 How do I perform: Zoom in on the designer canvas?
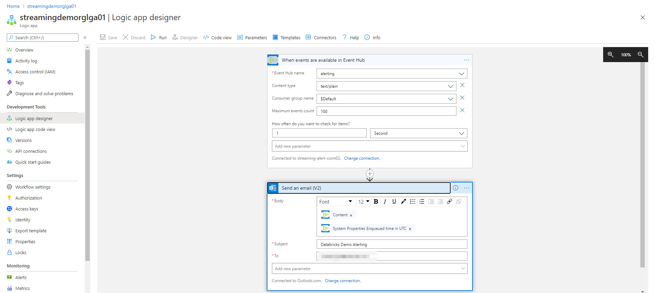pyautogui.click(x=611, y=55)
